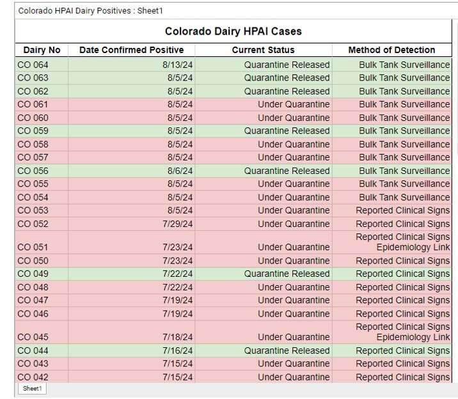458x399 pixels.
Task: Click the Colorado Dairy HPAI Cases title
Action: coord(233,31)
